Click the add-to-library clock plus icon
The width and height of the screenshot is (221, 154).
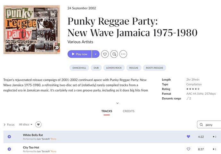point(114,54)
